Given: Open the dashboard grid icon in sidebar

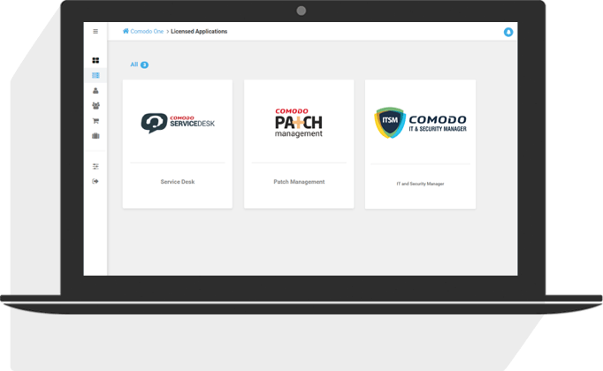Looking at the screenshot, I should 95,60.
